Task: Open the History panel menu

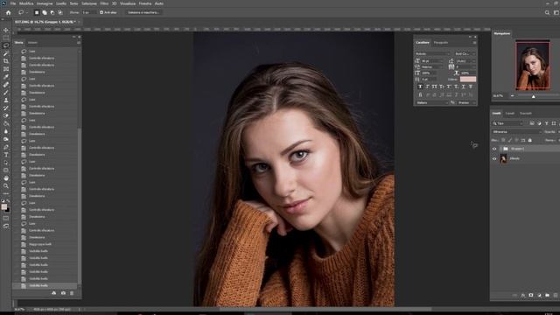Action: (x=79, y=43)
